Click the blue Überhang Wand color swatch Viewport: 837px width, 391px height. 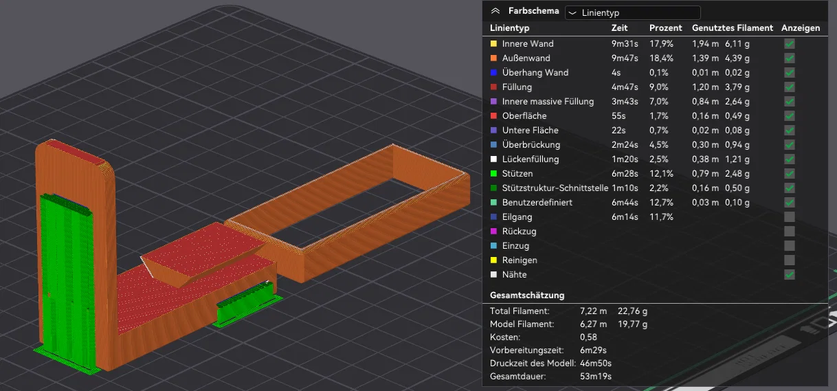(x=493, y=72)
